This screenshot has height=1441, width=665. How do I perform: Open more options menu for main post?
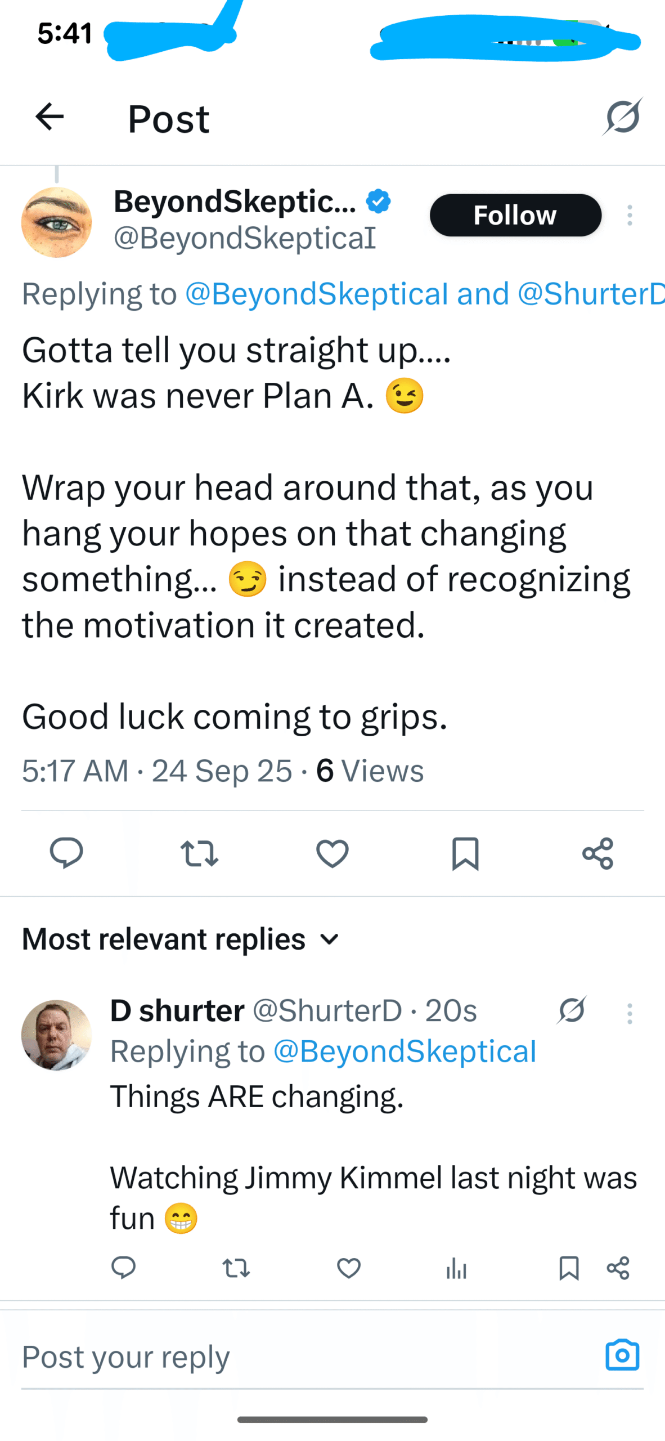tap(630, 216)
